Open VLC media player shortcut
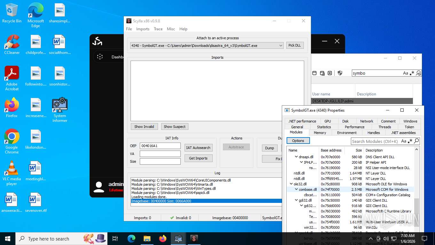The width and height of the screenshot is (435, 245). pyautogui.click(x=12, y=173)
